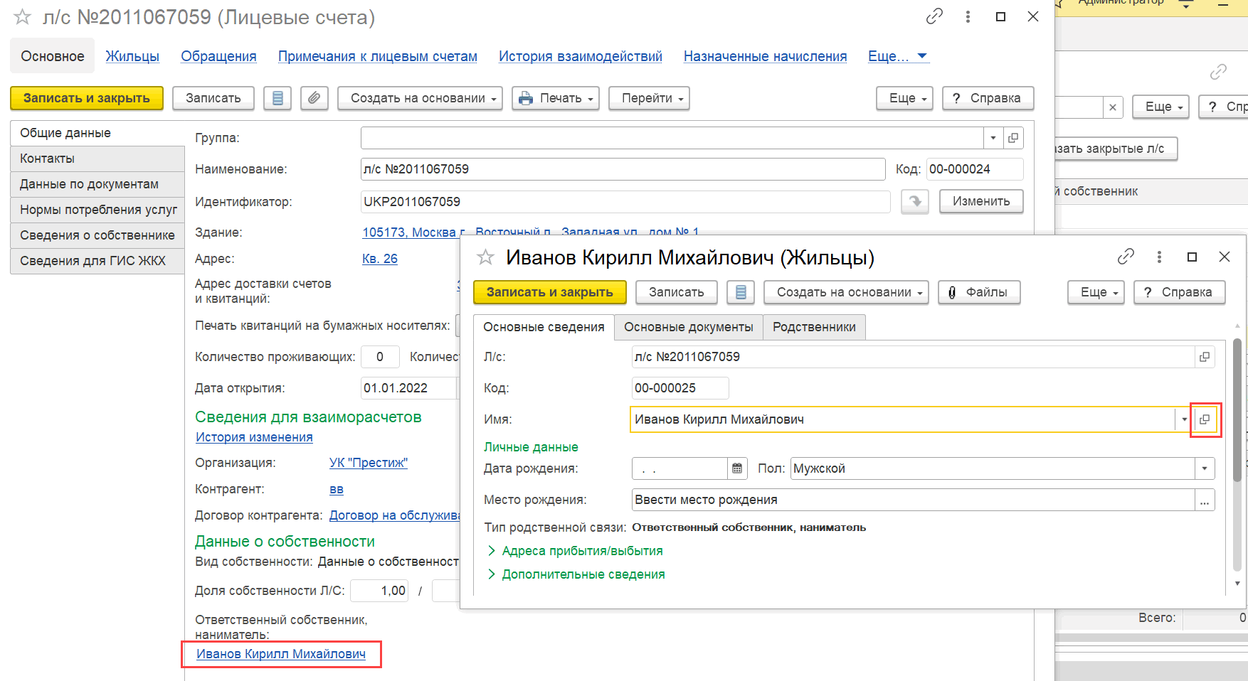Click Место рождения input field
Viewport: 1248px width, 681px height.
(x=913, y=500)
